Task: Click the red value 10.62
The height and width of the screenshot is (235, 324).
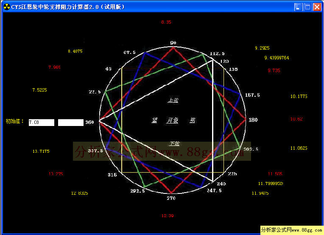Action: pyautogui.click(x=296, y=119)
